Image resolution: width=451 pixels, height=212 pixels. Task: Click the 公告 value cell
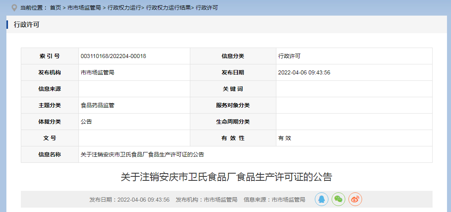click(x=134, y=122)
